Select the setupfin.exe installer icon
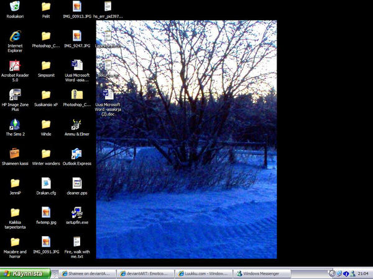 (x=77, y=216)
